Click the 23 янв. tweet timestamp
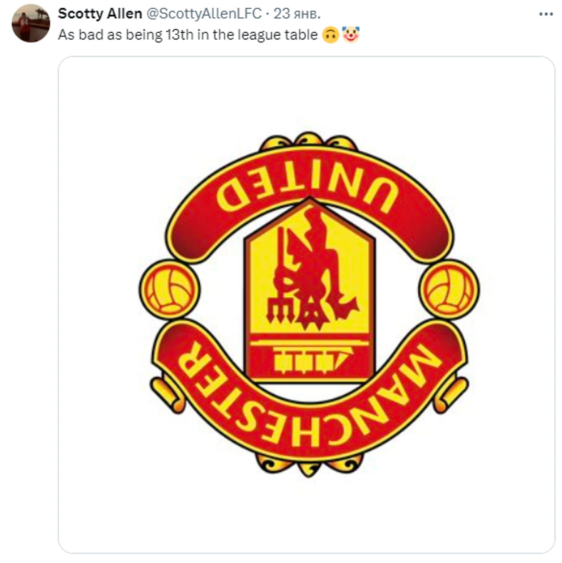This screenshot has height=563, width=562. [x=297, y=14]
